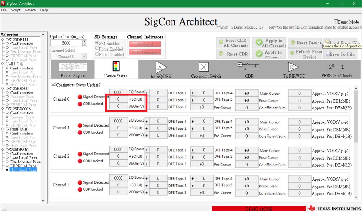This screenshot has height=211, width=362.
Task: Switch to the CDR tab
Action: [249, 69]
